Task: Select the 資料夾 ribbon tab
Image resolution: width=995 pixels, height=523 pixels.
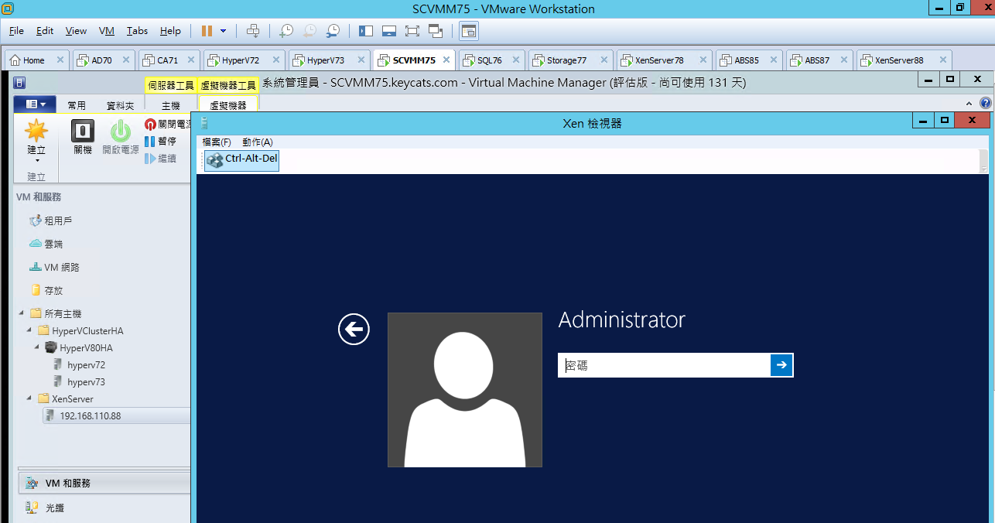Action: pos(120,106)
